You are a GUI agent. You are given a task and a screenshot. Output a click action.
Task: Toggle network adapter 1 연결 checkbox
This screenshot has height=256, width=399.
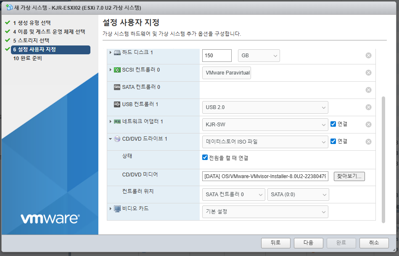(333, 124)
